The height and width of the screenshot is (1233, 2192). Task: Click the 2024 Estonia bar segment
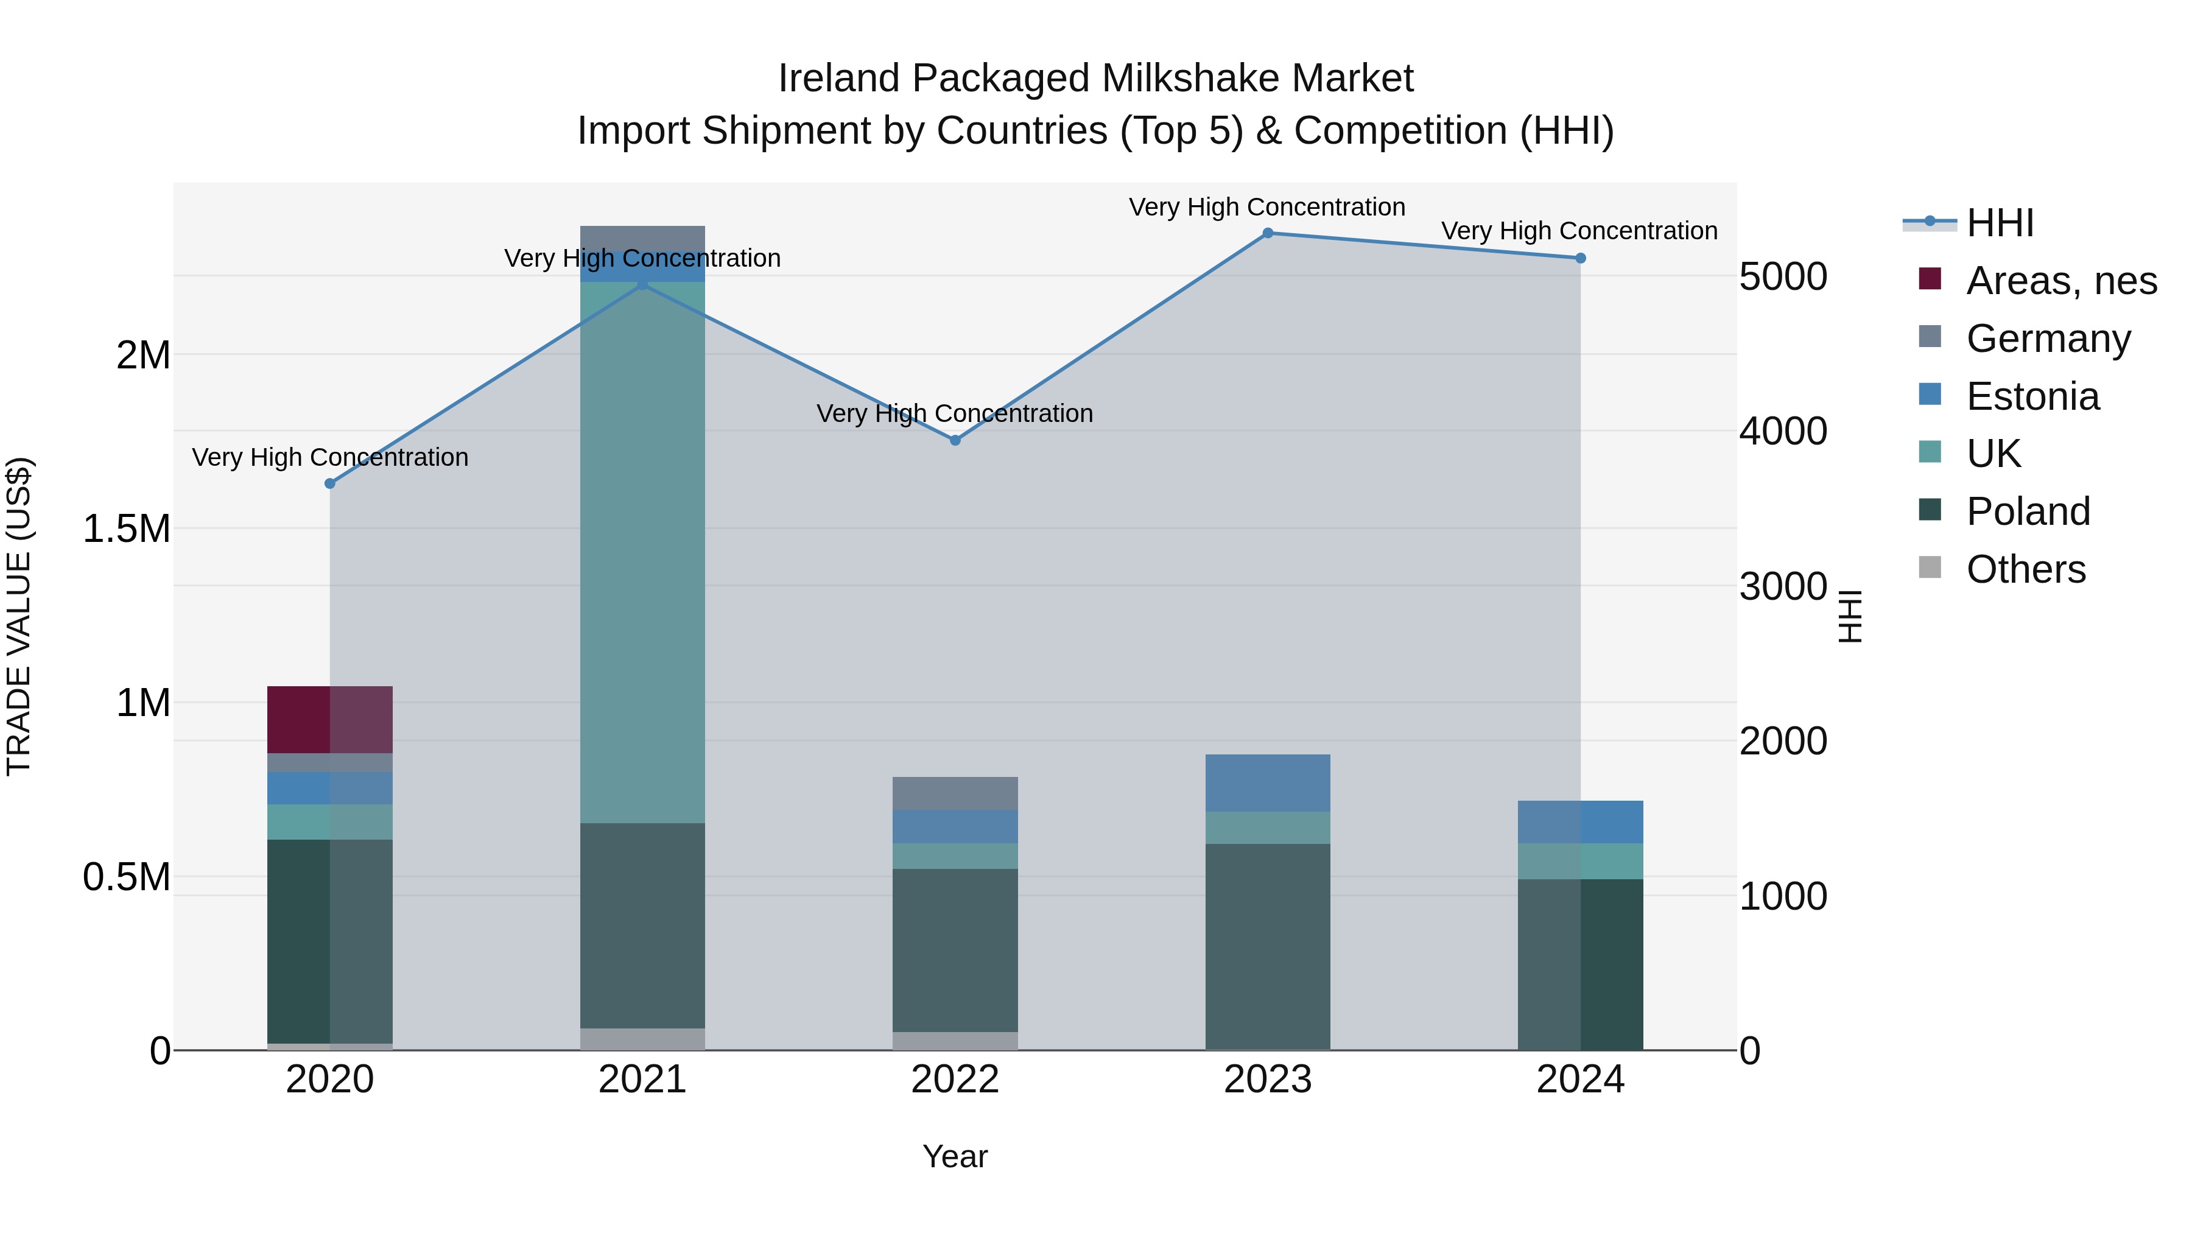point(1580,822)
